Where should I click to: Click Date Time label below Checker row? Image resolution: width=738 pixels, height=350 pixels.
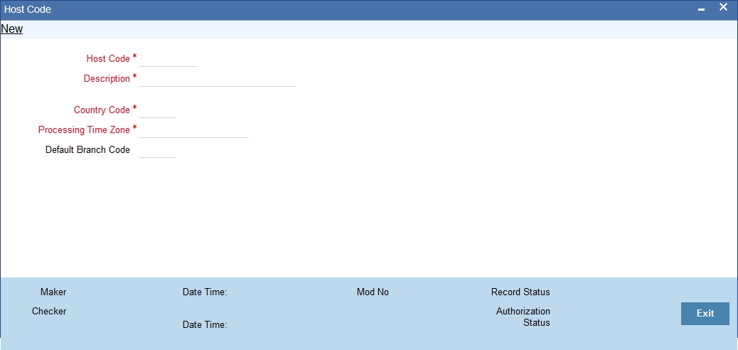tap(205, 324)
